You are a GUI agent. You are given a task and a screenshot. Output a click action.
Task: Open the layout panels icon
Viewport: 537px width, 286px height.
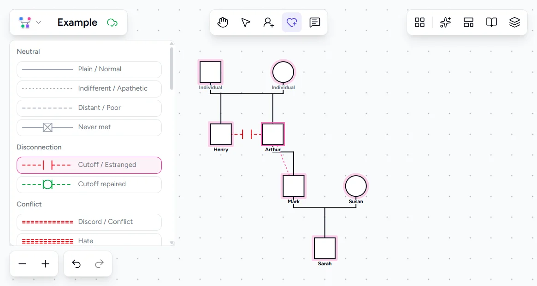tap(468, 23)
